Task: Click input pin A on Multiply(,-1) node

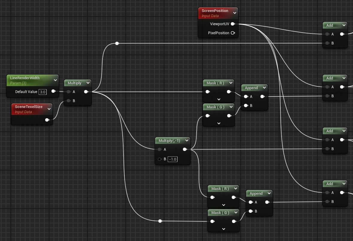Action: [x=160, y=149]
